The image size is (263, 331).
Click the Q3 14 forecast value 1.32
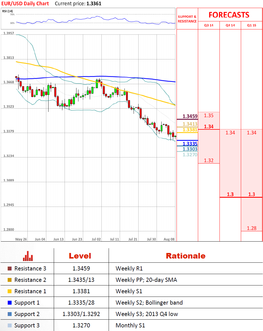coord(209,161)
